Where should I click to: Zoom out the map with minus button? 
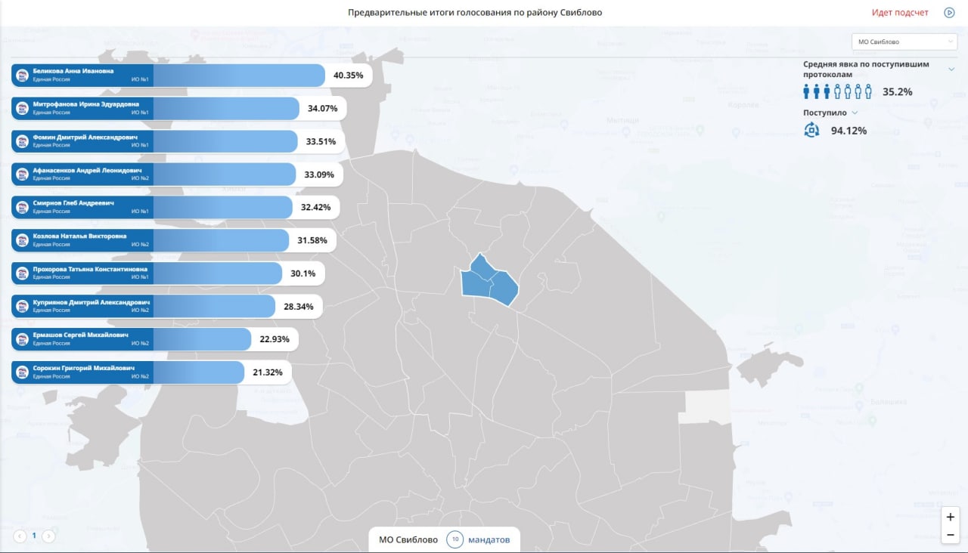coord(951,535)
